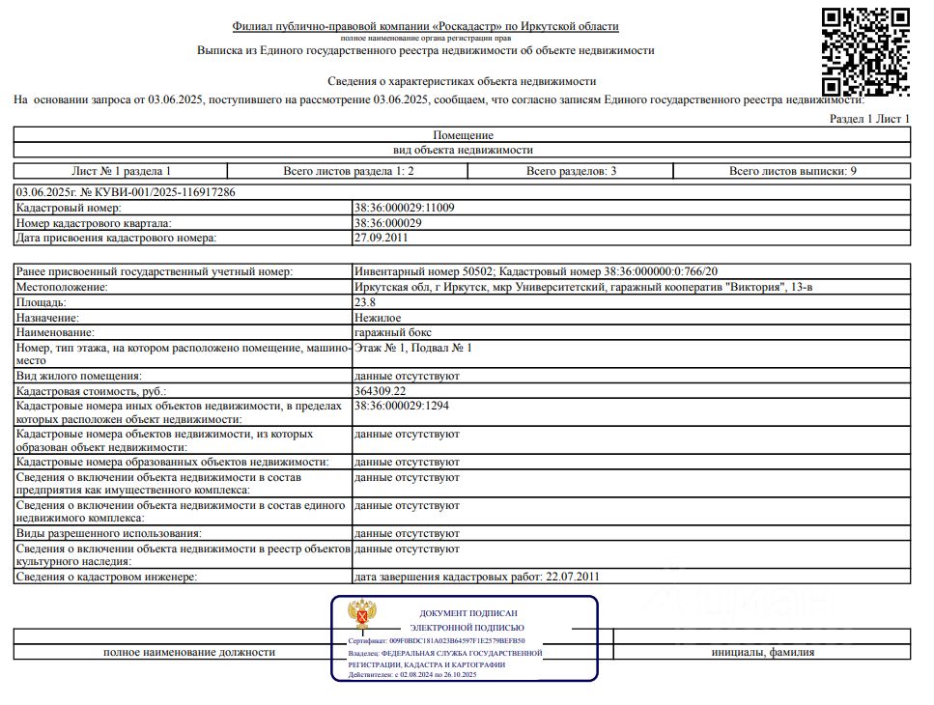Select related object number 38:36:000029:1294
The height and width of the screenshot is (705, 934).
(x=402, y=406)
